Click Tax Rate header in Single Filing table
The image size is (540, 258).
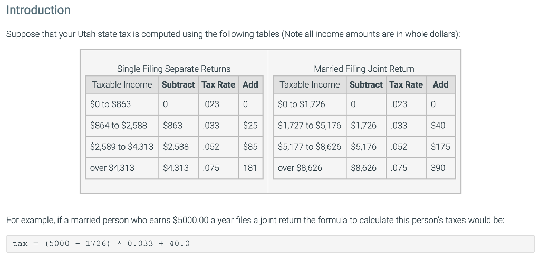[x=218, y=84]
